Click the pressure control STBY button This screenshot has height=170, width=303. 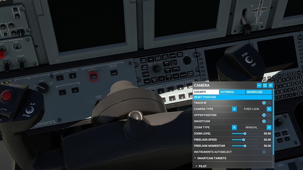click(x=114, y=73)
